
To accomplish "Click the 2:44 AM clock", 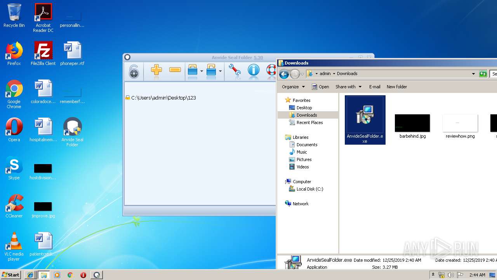I will click(x=477, y=275).
